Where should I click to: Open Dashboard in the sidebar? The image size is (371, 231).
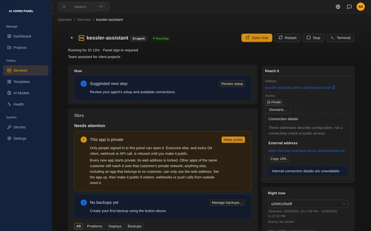[x=26, y=36]
